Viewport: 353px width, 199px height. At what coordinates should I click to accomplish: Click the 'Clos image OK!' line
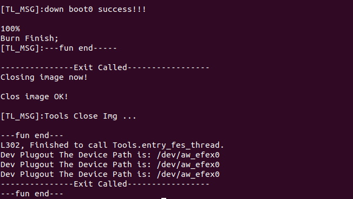pos(34,97)
